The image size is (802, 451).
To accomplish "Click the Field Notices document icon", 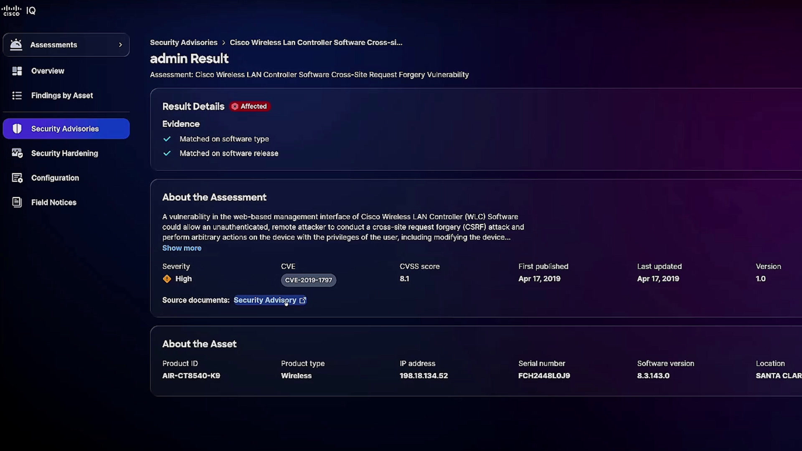I will tap(17, 203).
